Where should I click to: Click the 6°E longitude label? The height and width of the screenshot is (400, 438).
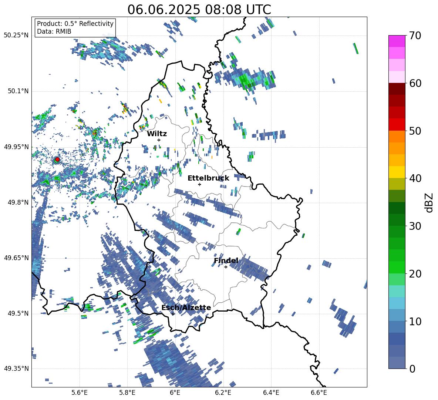[x=175, y=393]
